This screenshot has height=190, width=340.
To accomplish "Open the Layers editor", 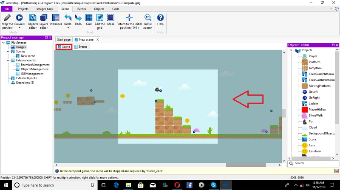I will click(44, 21).
